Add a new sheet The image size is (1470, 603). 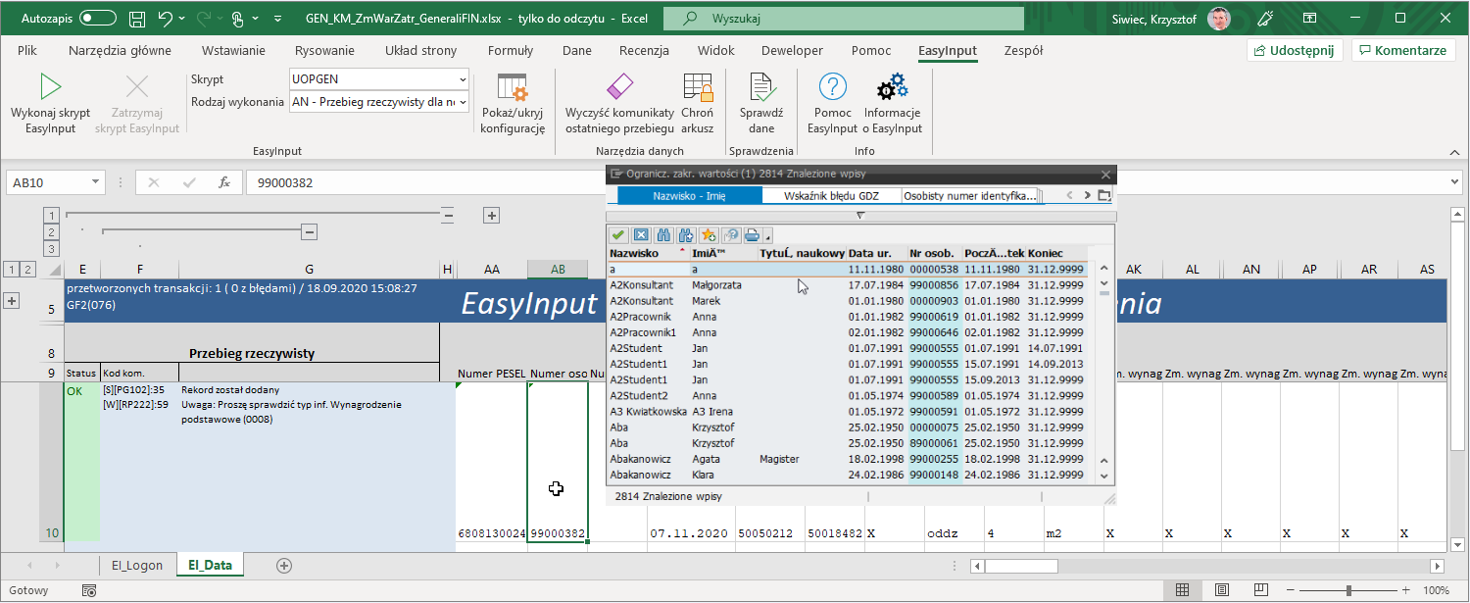pos(284,565)
